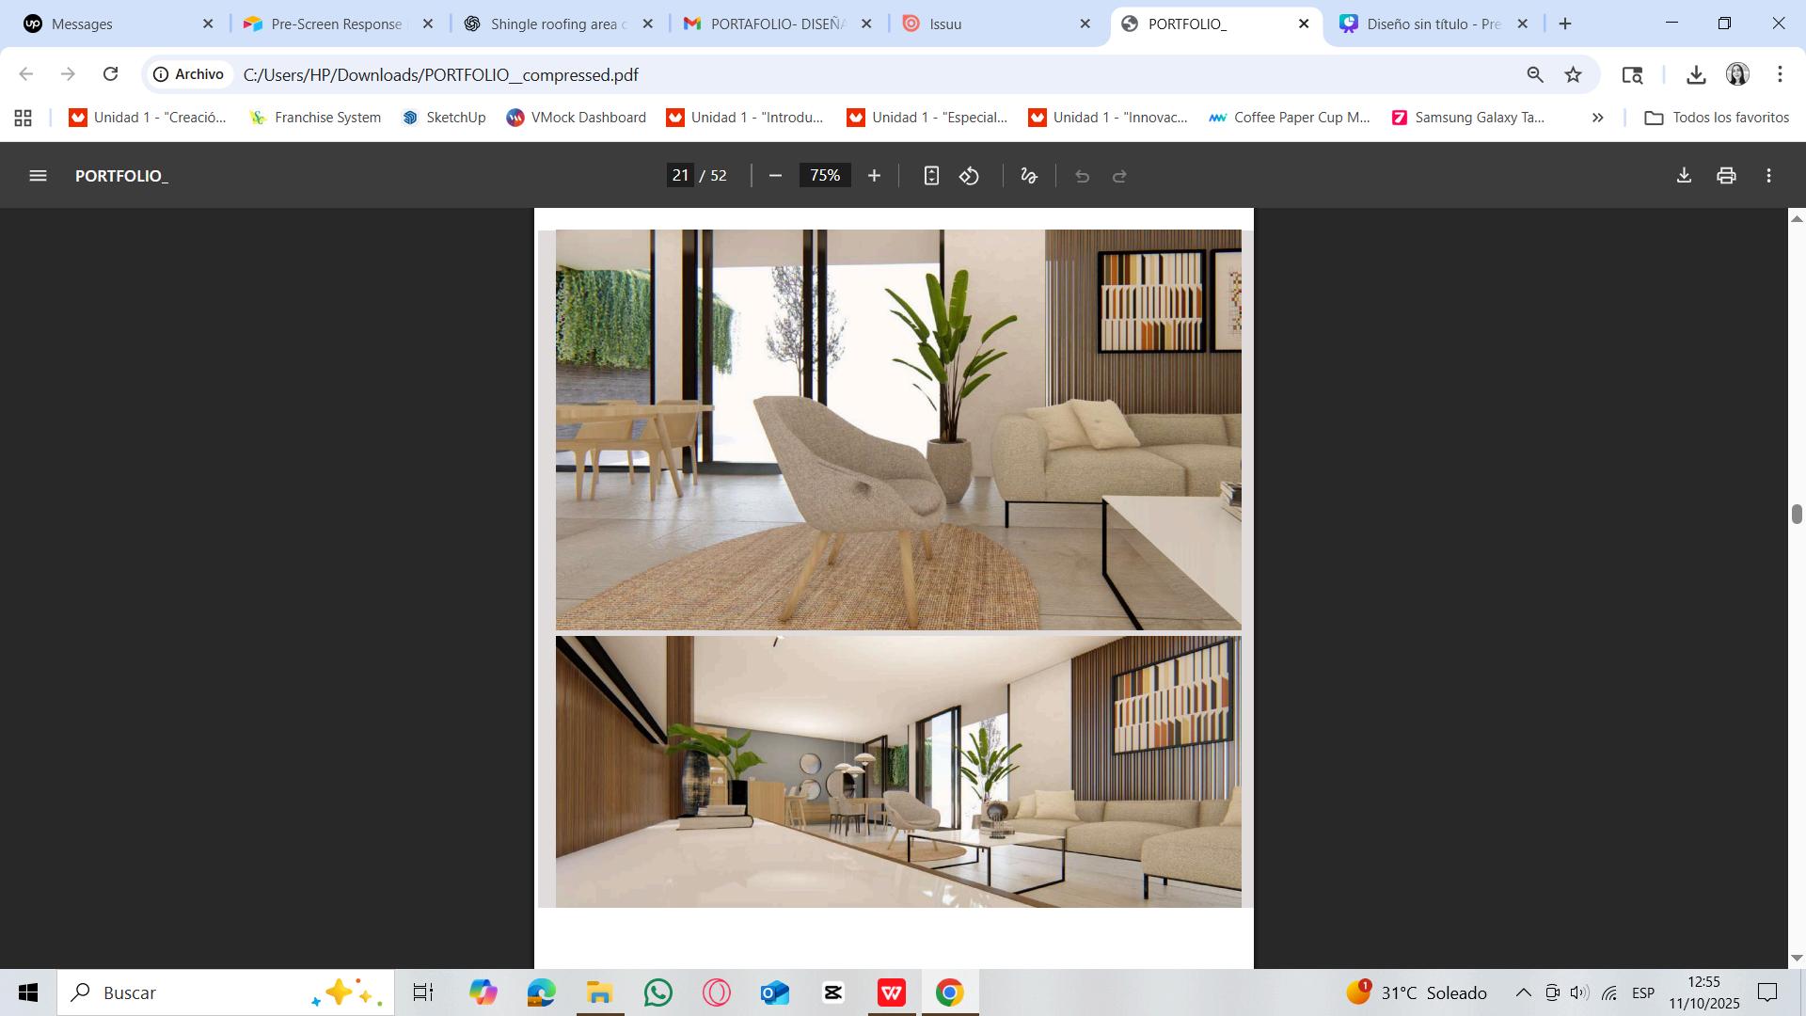1806x1016 pixels.
Task: Click the vertical scrollbar thumb
Action: click(1797, 515)
